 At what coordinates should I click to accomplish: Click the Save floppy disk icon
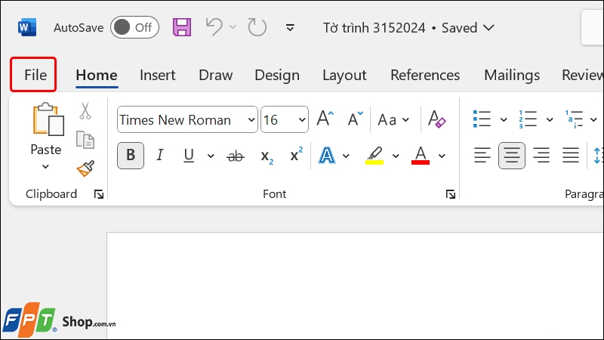pos(182,28)
